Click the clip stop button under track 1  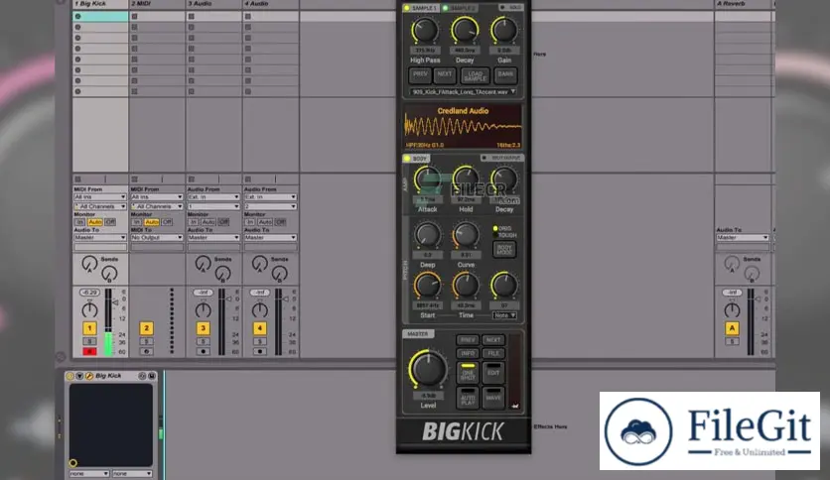(77, 180)
